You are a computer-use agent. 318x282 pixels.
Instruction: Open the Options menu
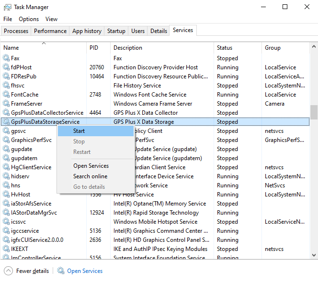point(29,19)
